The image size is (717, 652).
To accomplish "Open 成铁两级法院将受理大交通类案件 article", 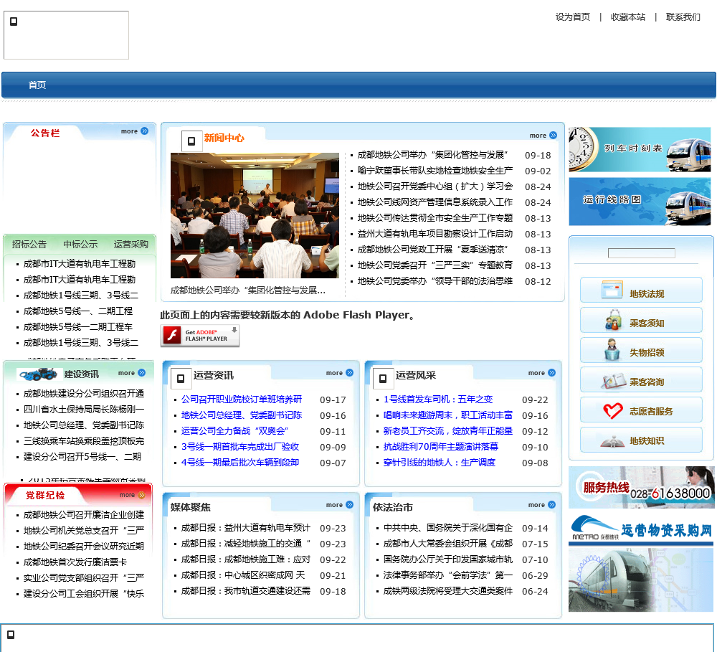I will (x=447, y=591).
